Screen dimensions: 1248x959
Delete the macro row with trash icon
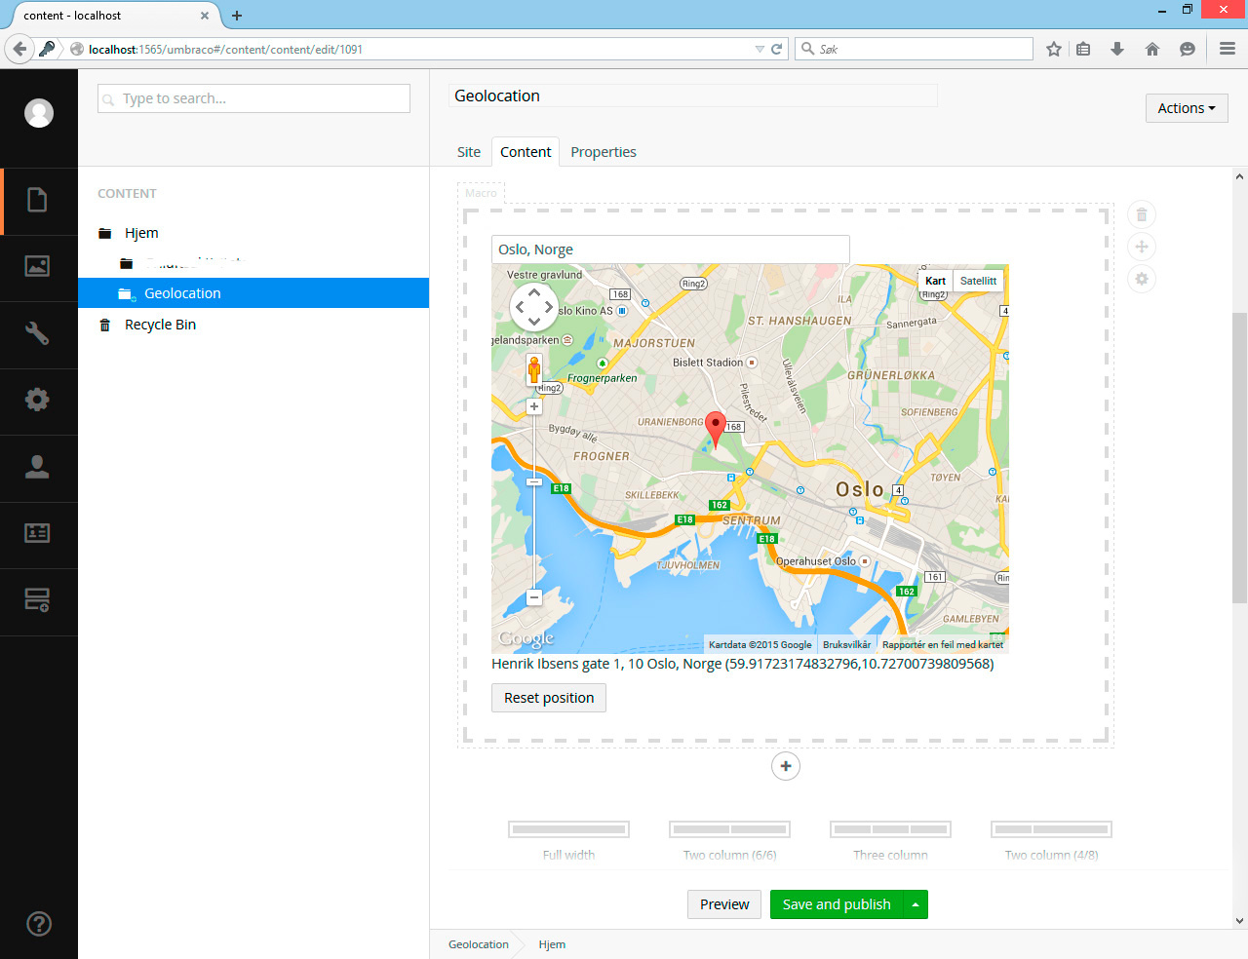point(1142,214)
